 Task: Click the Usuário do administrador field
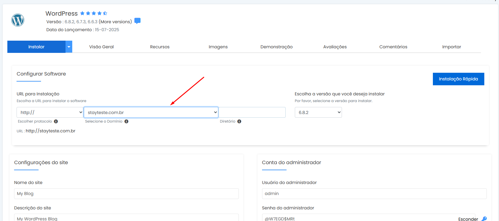(x=374, y=193)
